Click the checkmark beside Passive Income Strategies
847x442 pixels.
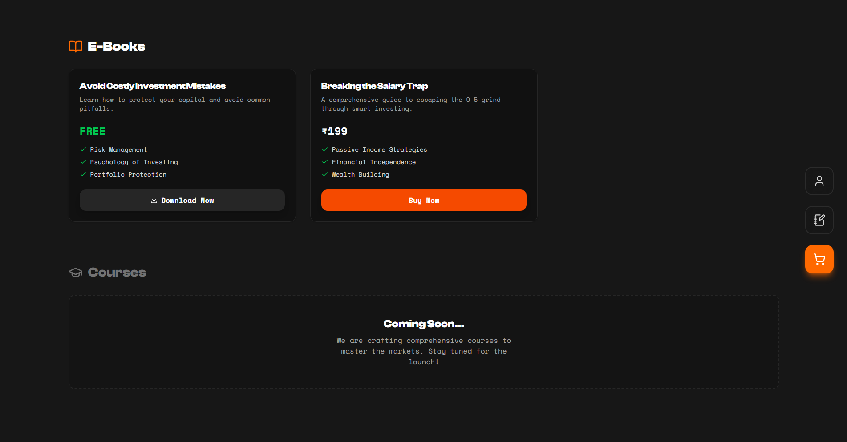pyautogui.click(x=325, y=149)
